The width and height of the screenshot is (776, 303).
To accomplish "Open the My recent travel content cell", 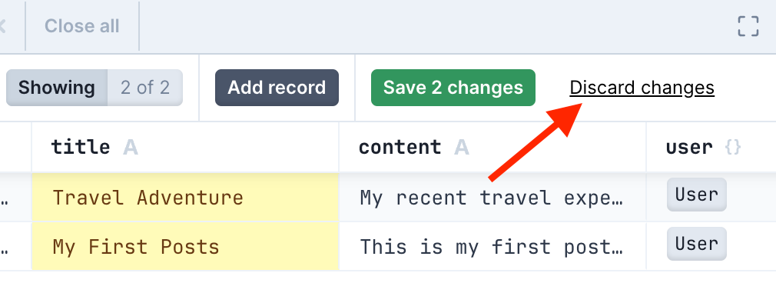I will [492, 198].
